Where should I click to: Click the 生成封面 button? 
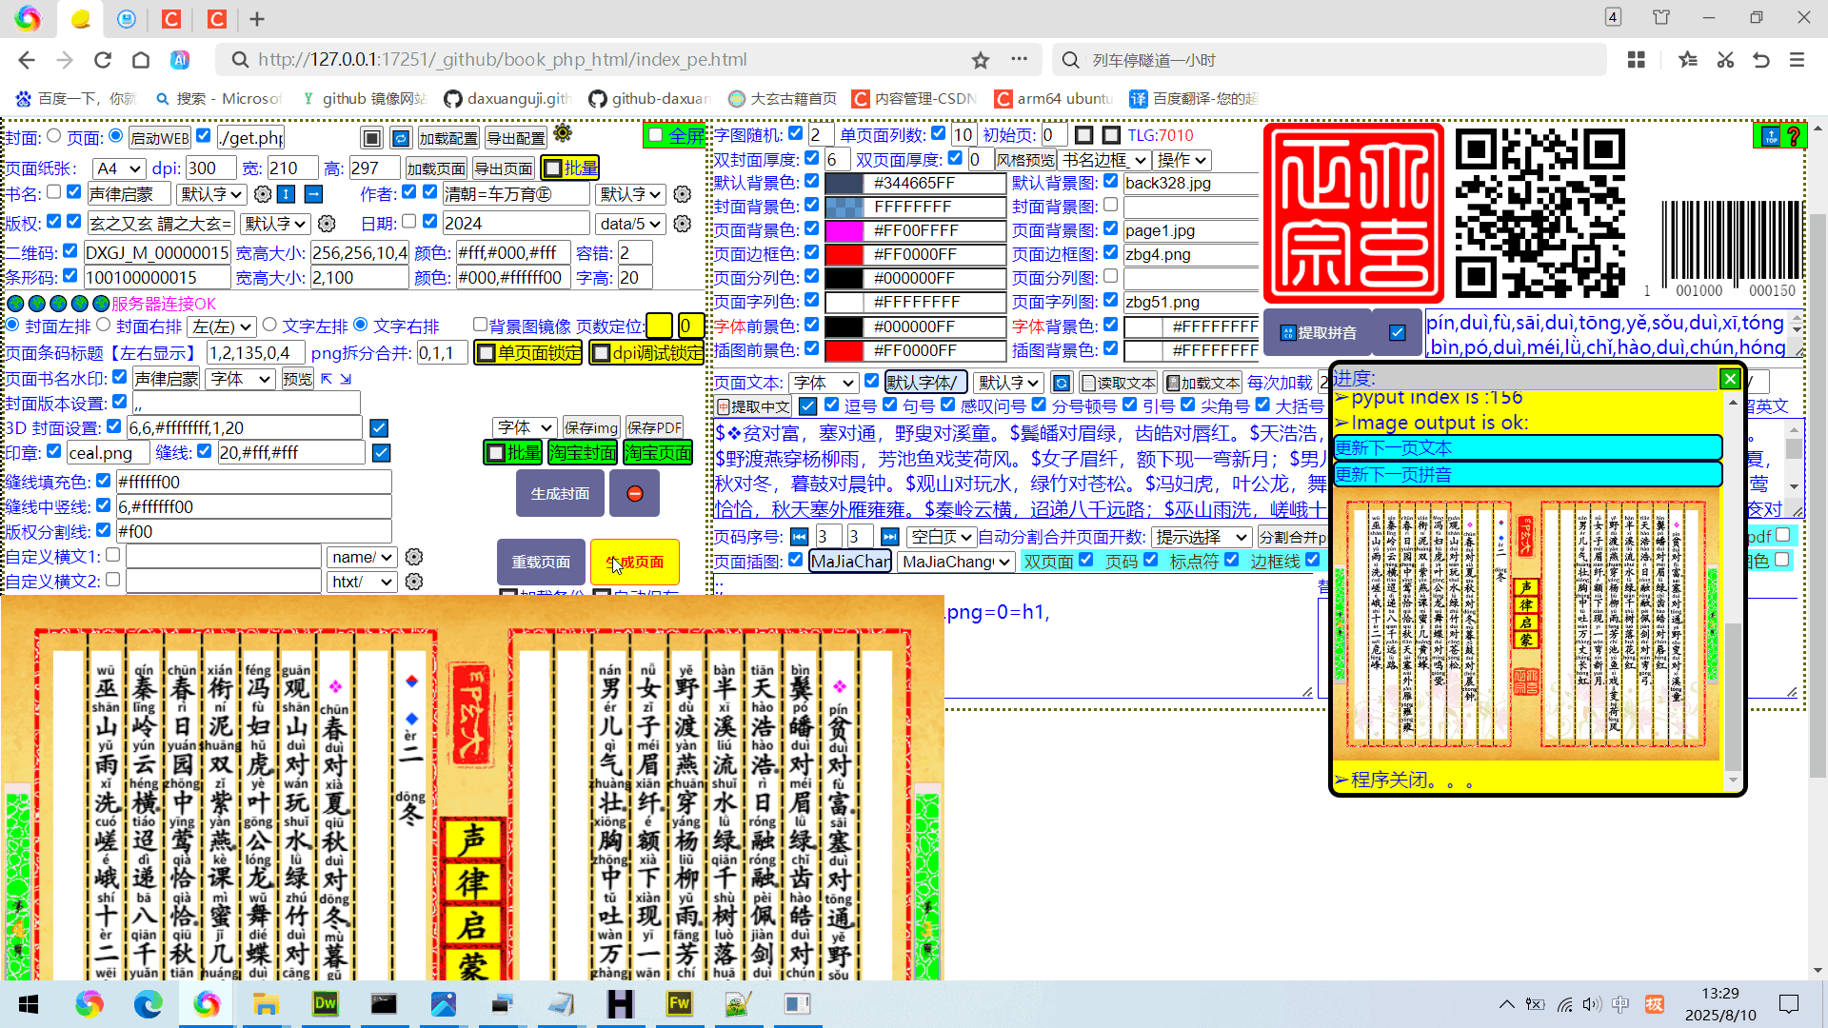pos(560,494)
